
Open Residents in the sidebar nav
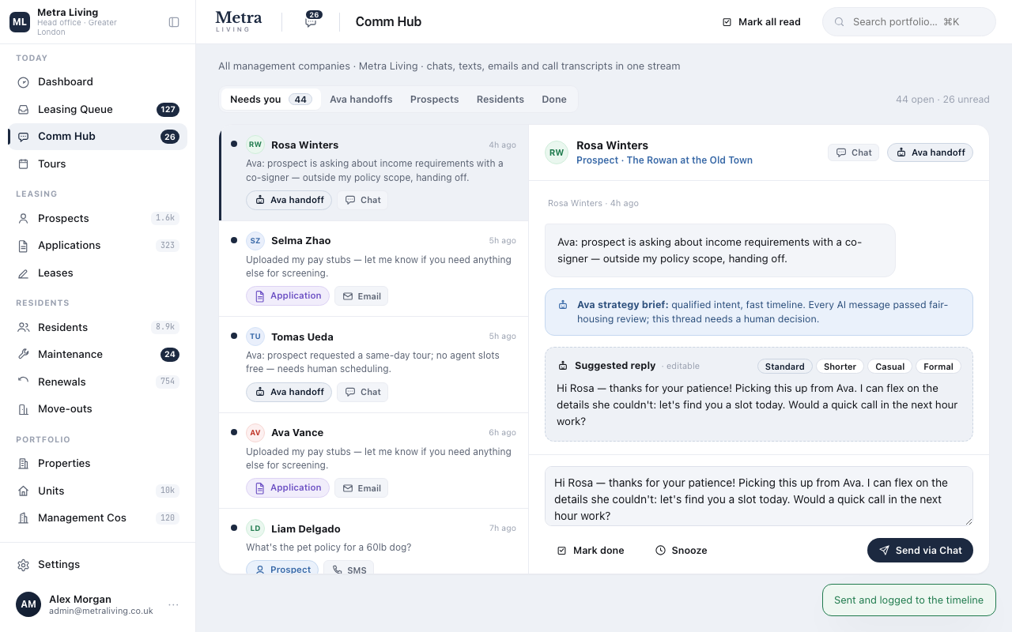tap(98, 328)
